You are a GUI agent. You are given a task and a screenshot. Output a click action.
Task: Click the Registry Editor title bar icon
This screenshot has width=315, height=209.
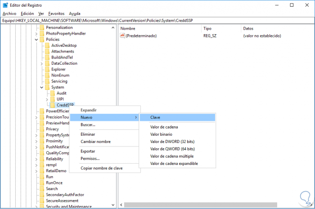5,5
